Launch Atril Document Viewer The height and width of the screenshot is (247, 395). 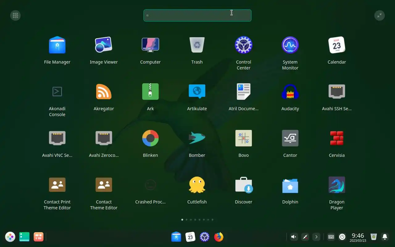tap(243, 92)
